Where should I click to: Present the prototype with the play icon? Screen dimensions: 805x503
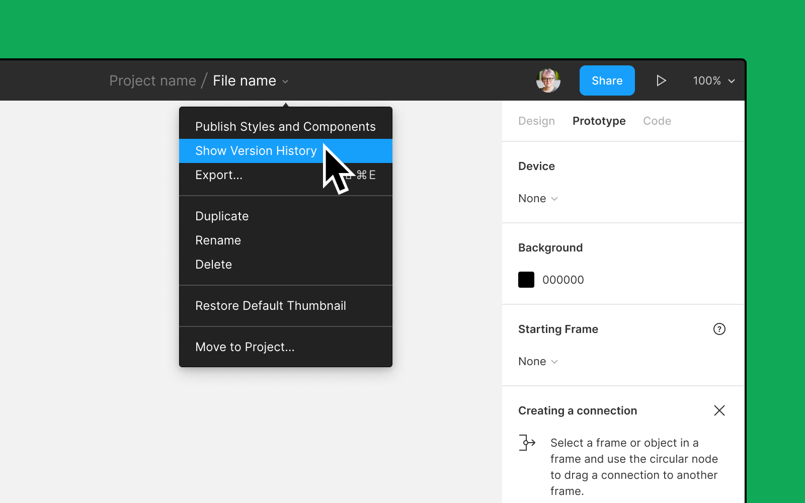pos(661,80)
